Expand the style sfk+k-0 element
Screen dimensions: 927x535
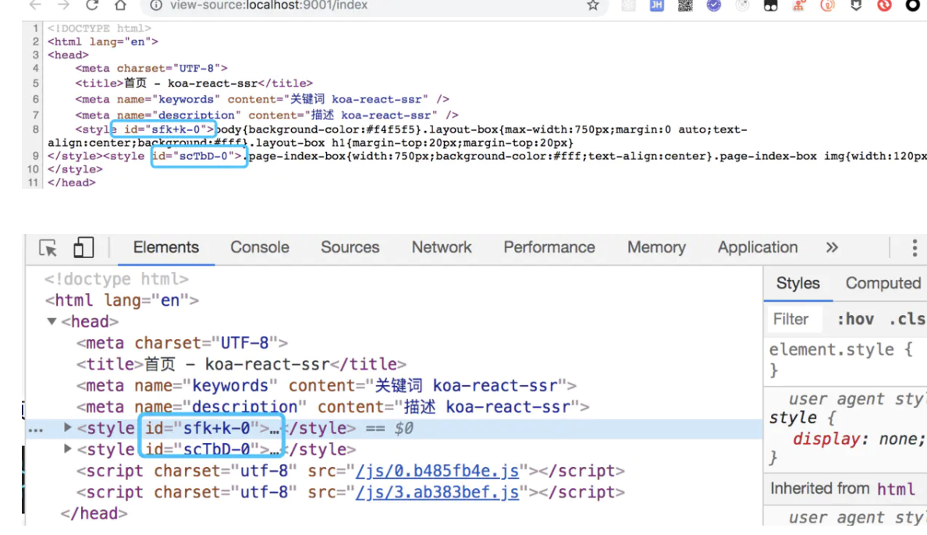coord(68,427)
